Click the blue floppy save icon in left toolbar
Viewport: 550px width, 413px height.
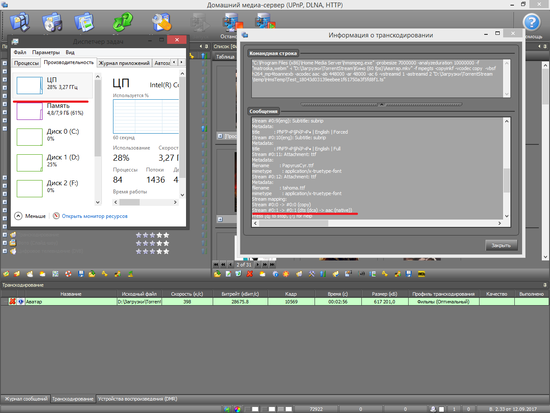pos(81,274)
